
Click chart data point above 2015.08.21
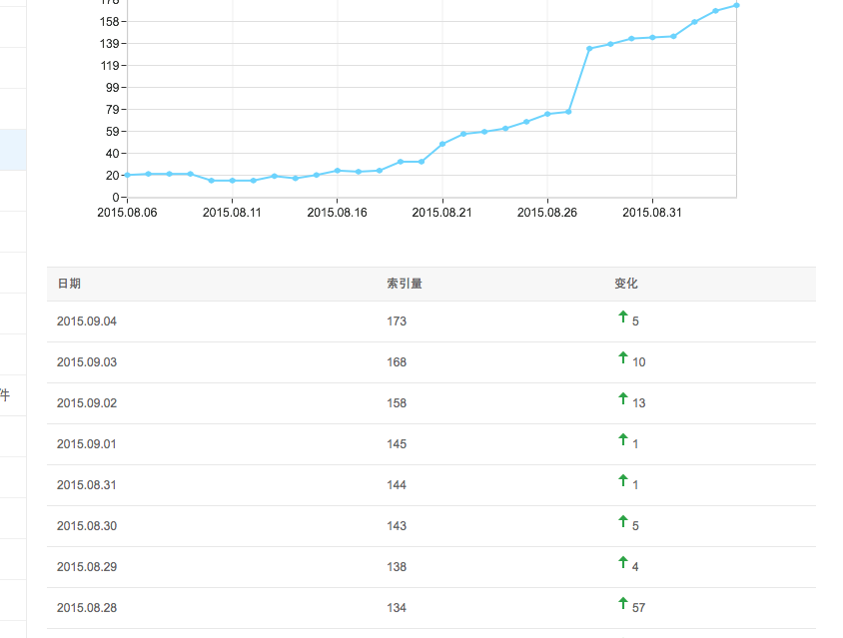click(442, 144)
